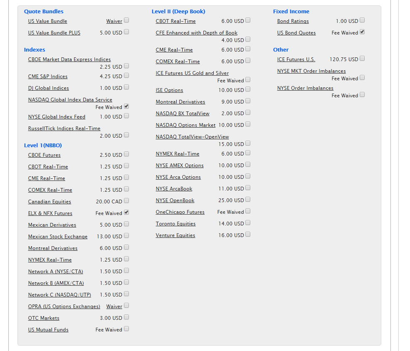Tick NASDAQ TotalView-OpenView 15.00 USD checkbox

point(248,143)
